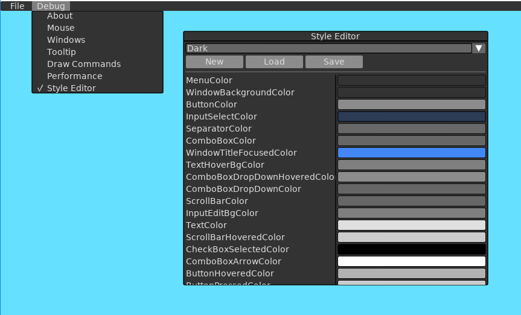Viewport: 521px width, 315px height.
Task: Open the Dark style selection box
Action: (328, 48)
